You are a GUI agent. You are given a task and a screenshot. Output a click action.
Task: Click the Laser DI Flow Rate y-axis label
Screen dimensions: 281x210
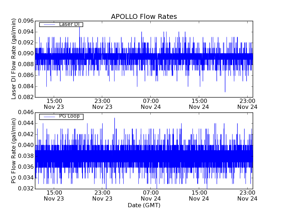(x=14, y=59)
